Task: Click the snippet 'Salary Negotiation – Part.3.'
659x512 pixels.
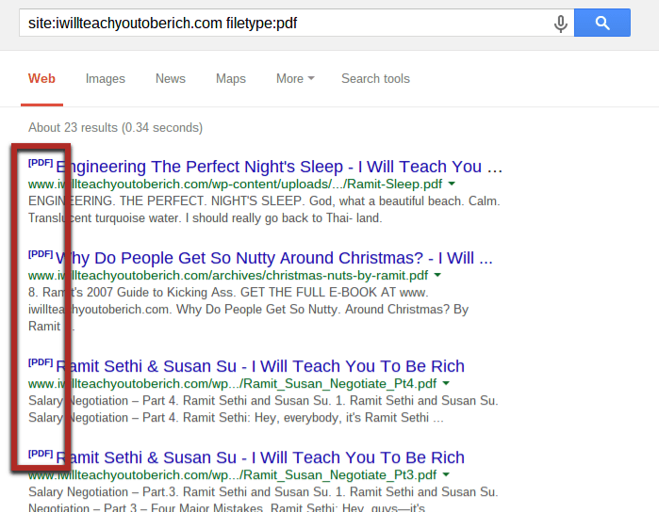Action: click(x=263, y=500)
